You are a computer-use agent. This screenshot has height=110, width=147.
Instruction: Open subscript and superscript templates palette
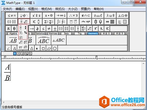(36, 22)
